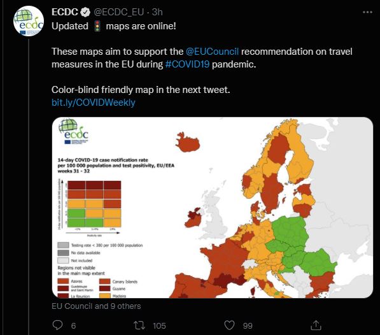Open the ECDC profile avatar

click(x=29, y=21)
